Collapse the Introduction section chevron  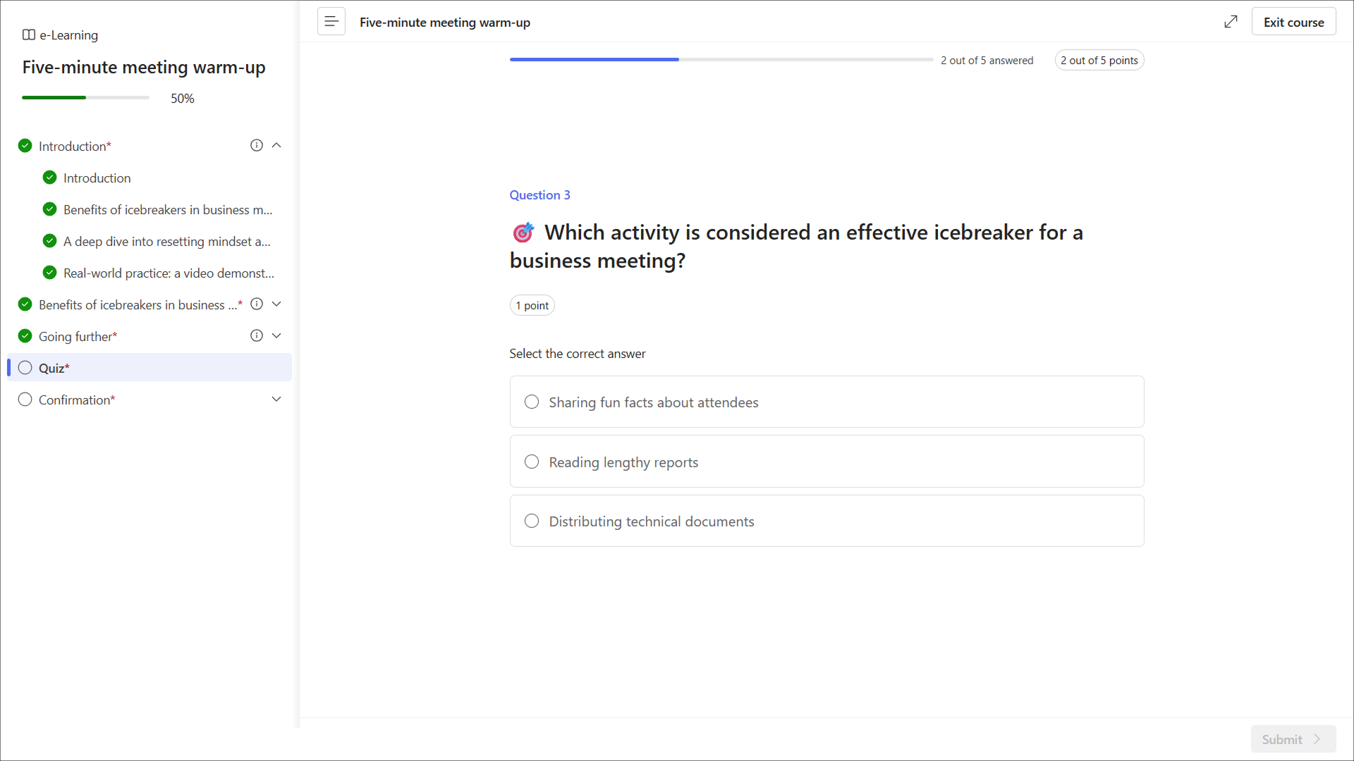(x=276, y=145)
